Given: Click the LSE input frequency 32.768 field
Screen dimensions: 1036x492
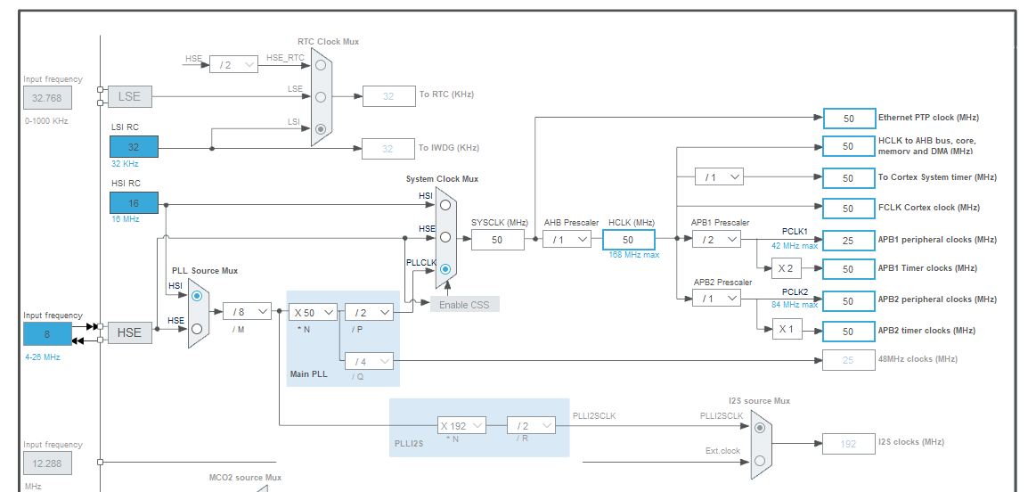Looking at the screenshot, I should pos(47,98).
